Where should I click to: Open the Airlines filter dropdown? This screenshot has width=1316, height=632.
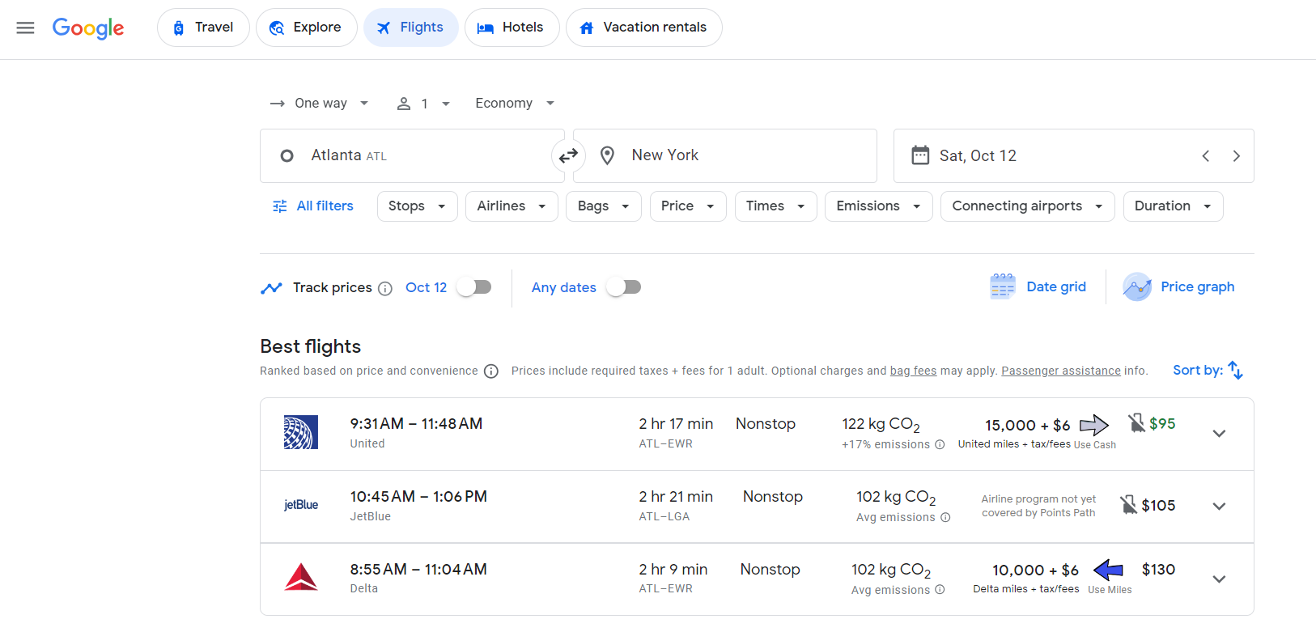512,206
